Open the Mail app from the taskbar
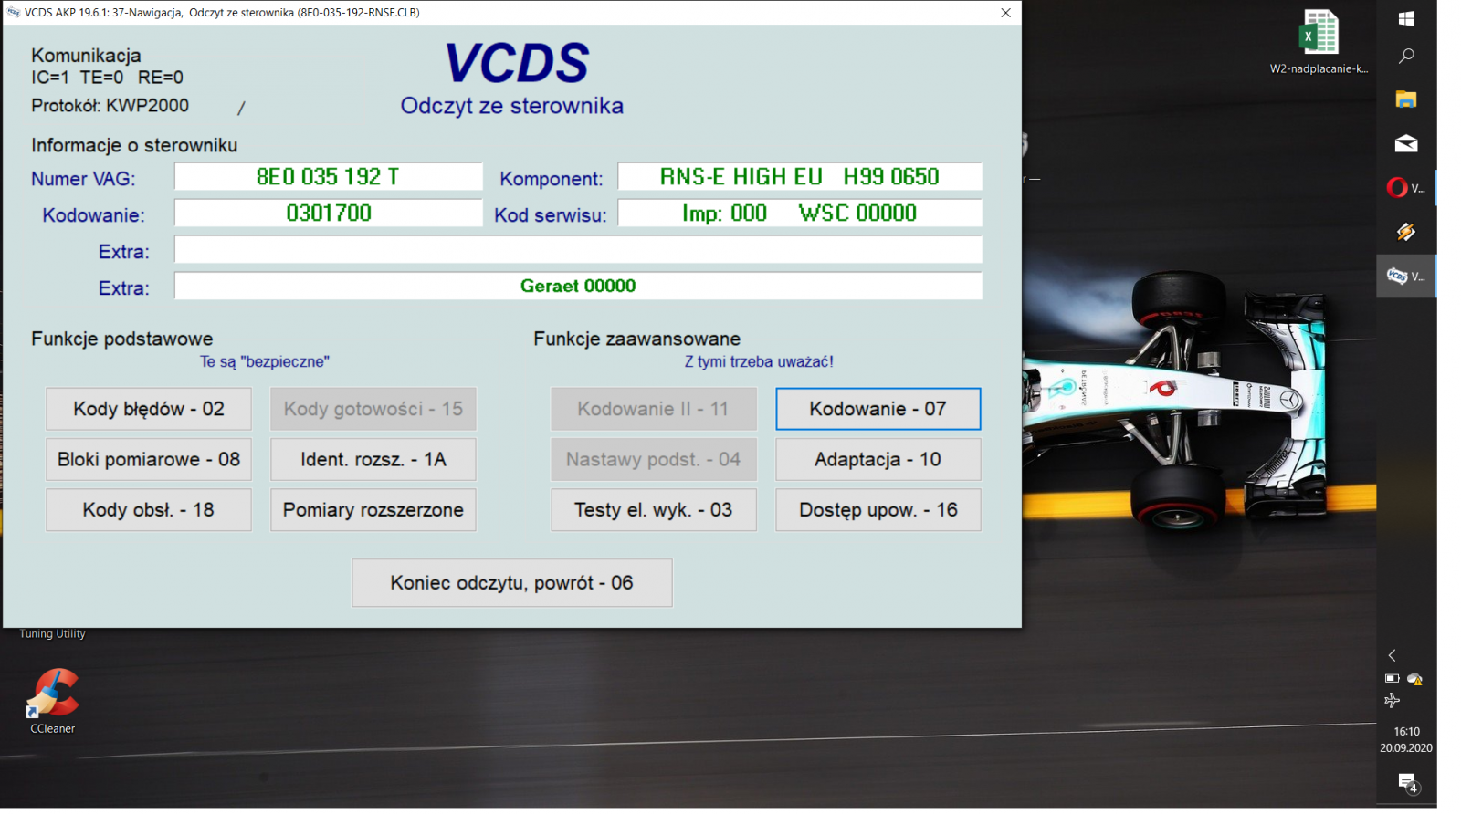 point(1406,143)
